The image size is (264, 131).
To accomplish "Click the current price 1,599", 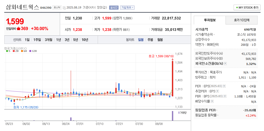I will [x=15, y=21].
